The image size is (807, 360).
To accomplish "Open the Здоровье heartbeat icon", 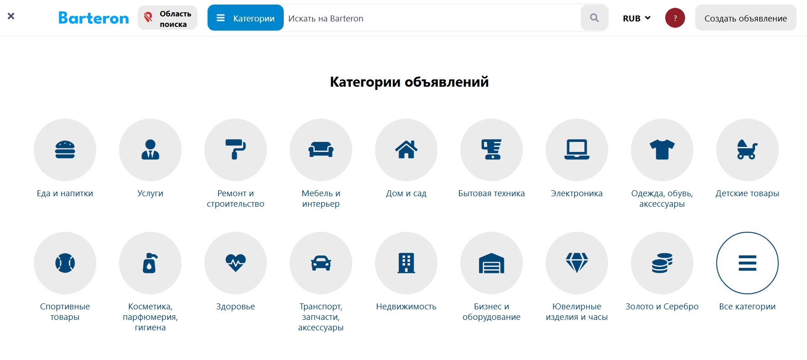I will [235, 263].
